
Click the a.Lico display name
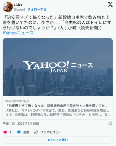click(18, 5)
